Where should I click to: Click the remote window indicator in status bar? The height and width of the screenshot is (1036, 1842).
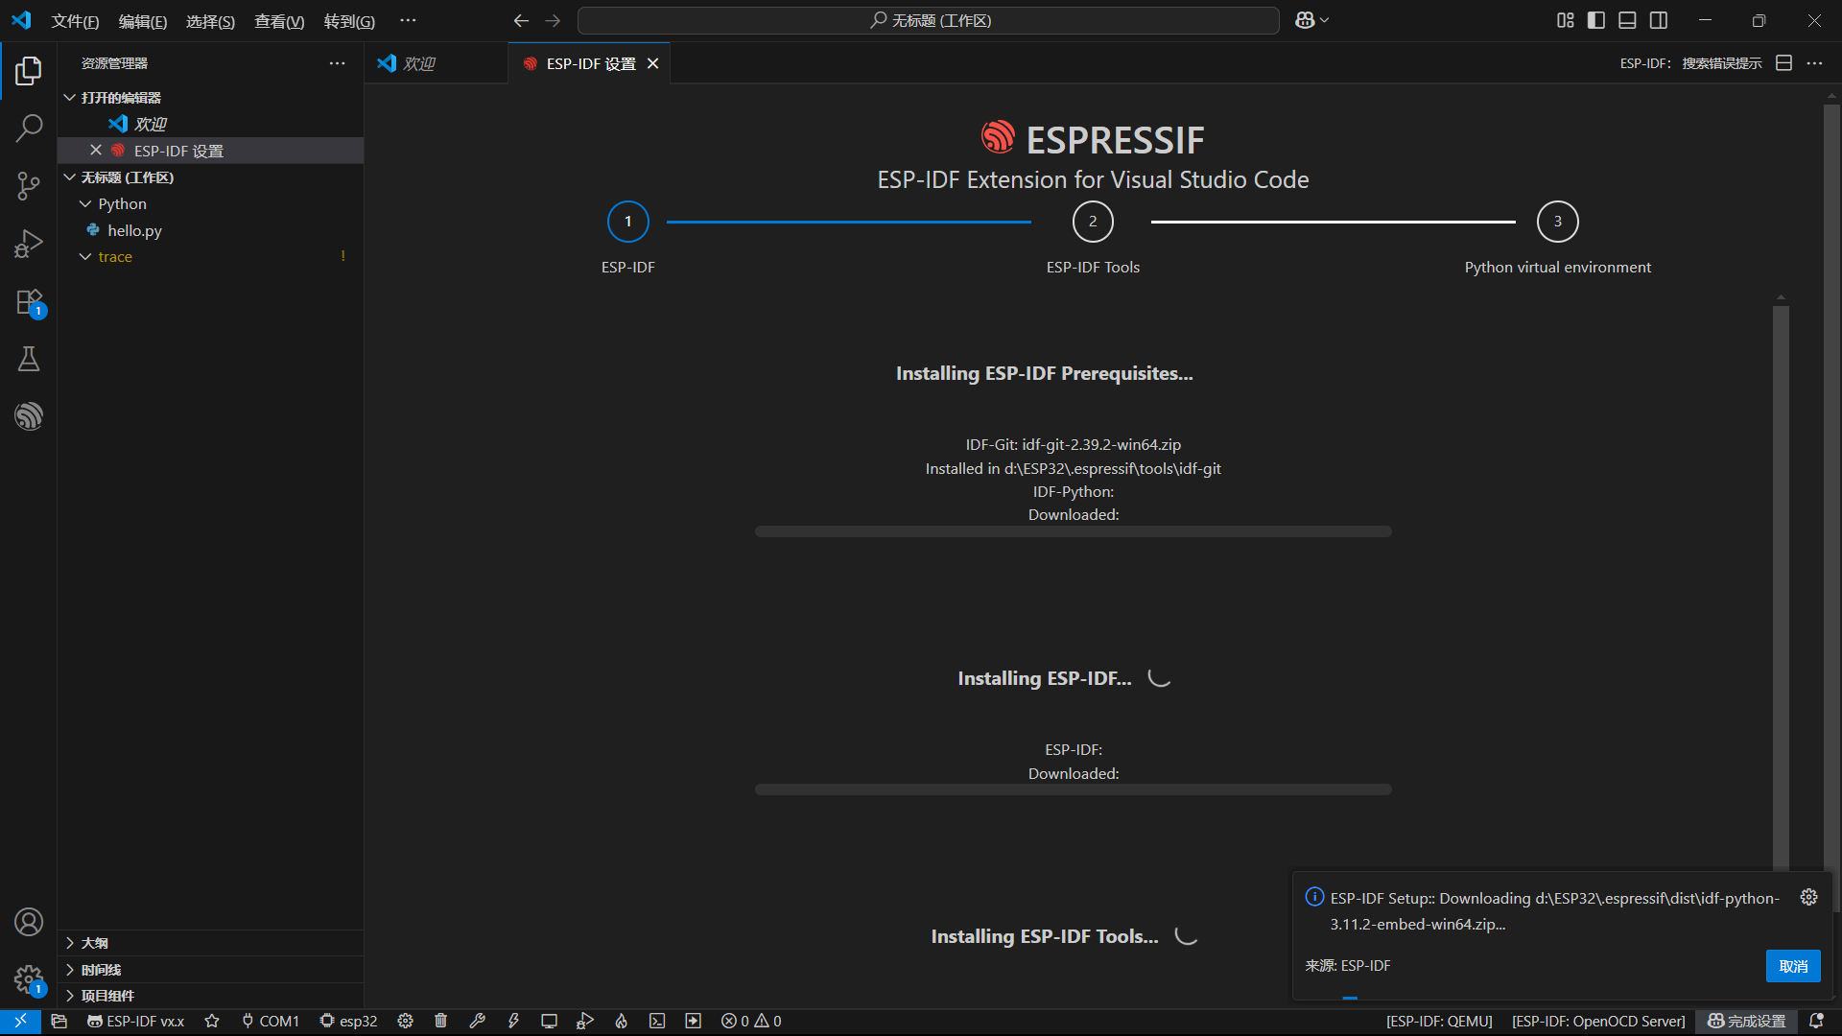coord(20,1022)
